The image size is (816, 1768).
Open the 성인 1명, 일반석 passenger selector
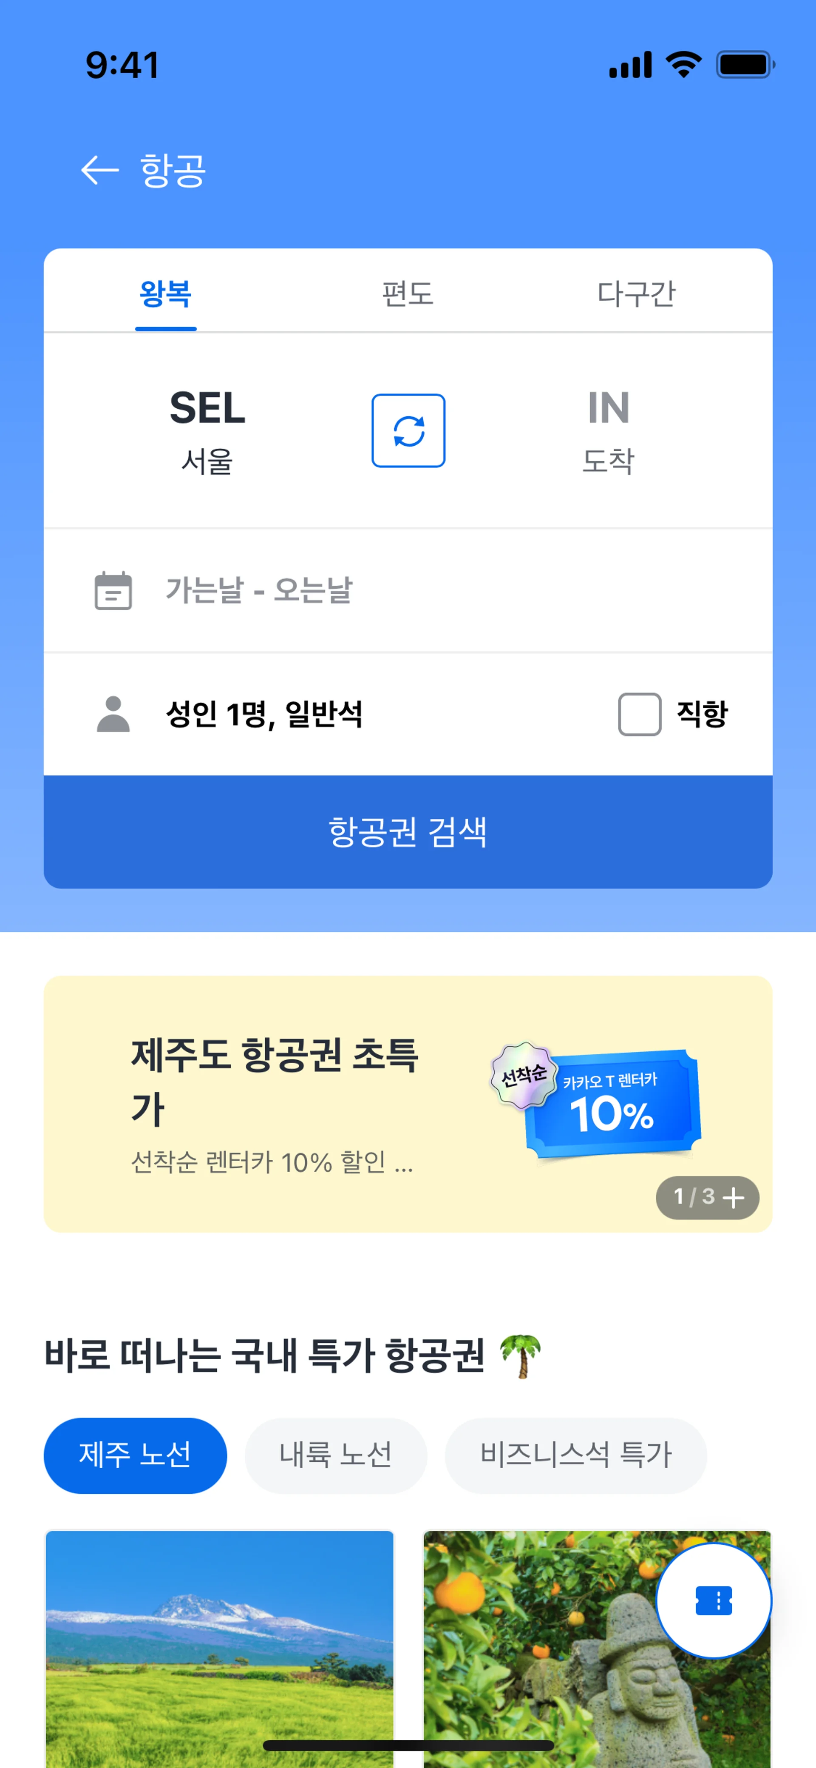264,714
